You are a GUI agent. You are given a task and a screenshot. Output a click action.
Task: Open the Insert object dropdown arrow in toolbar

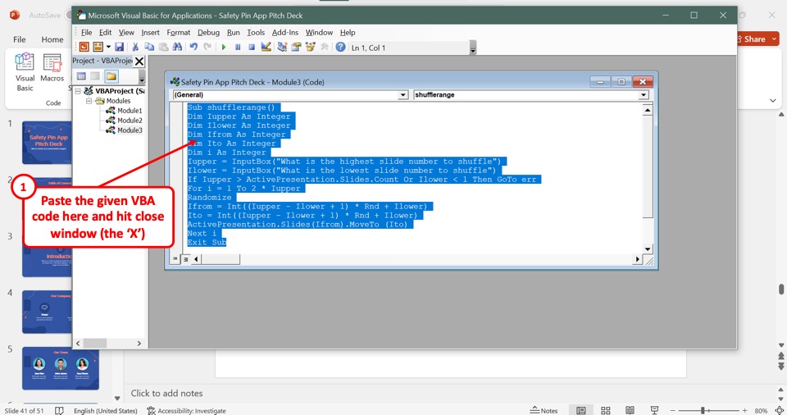coord(108,48)
